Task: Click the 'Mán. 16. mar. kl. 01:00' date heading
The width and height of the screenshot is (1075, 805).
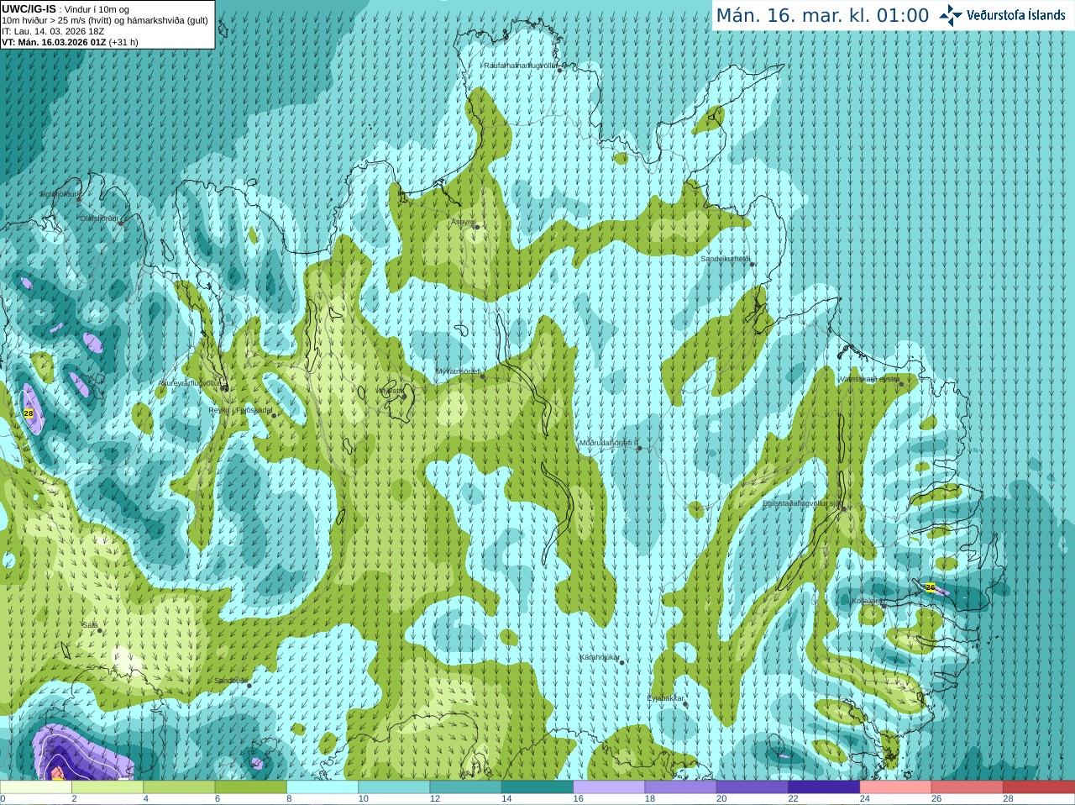Action: (x=822, y=15)
